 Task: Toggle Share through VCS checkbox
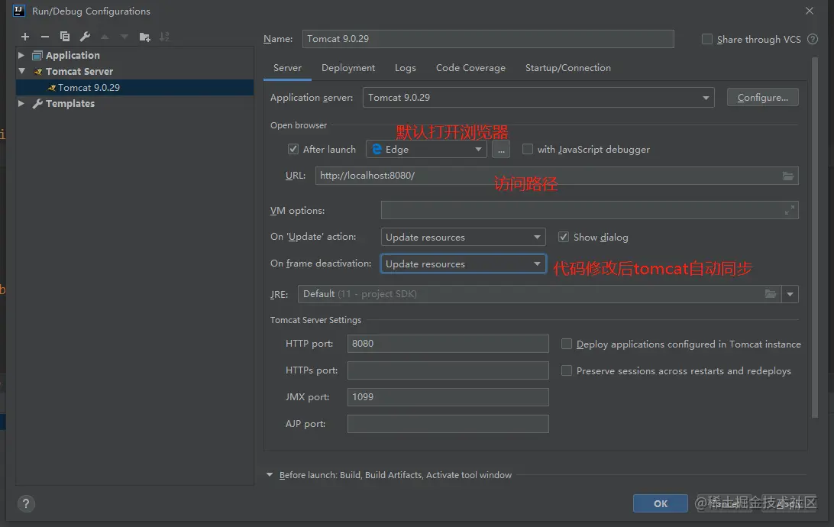coord(707,39)
